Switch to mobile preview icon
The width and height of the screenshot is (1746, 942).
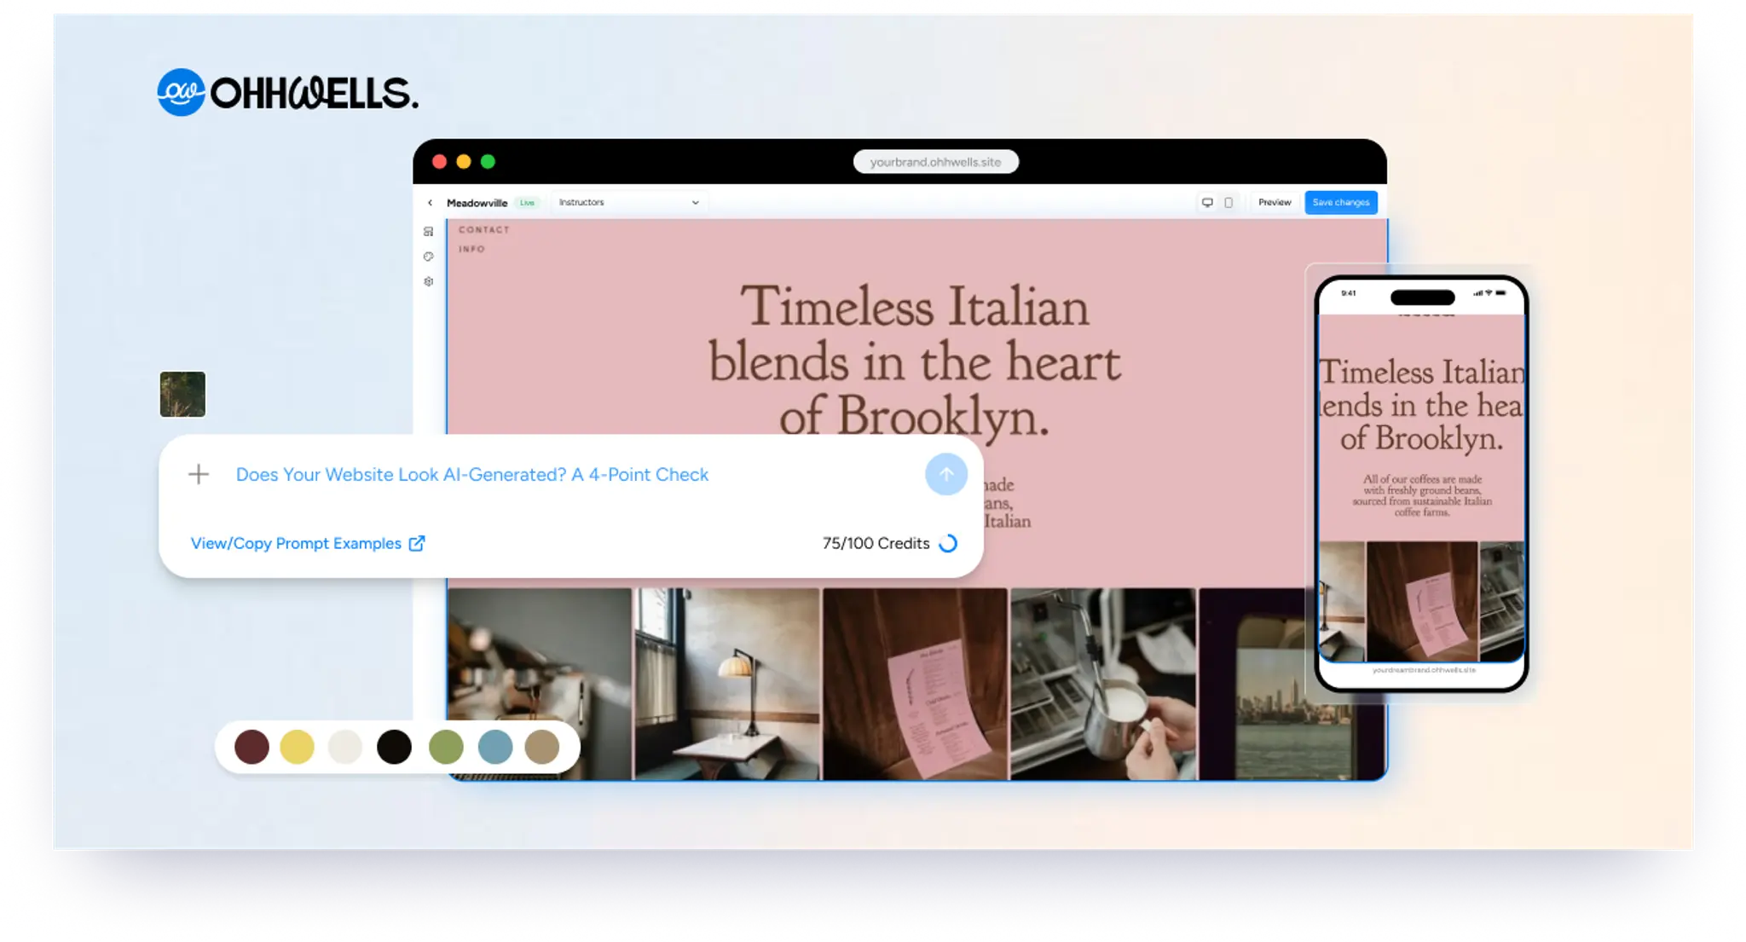coord(1229,203)
